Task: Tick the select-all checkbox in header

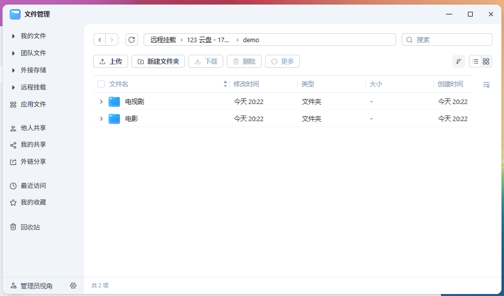Action: [101, 84]
